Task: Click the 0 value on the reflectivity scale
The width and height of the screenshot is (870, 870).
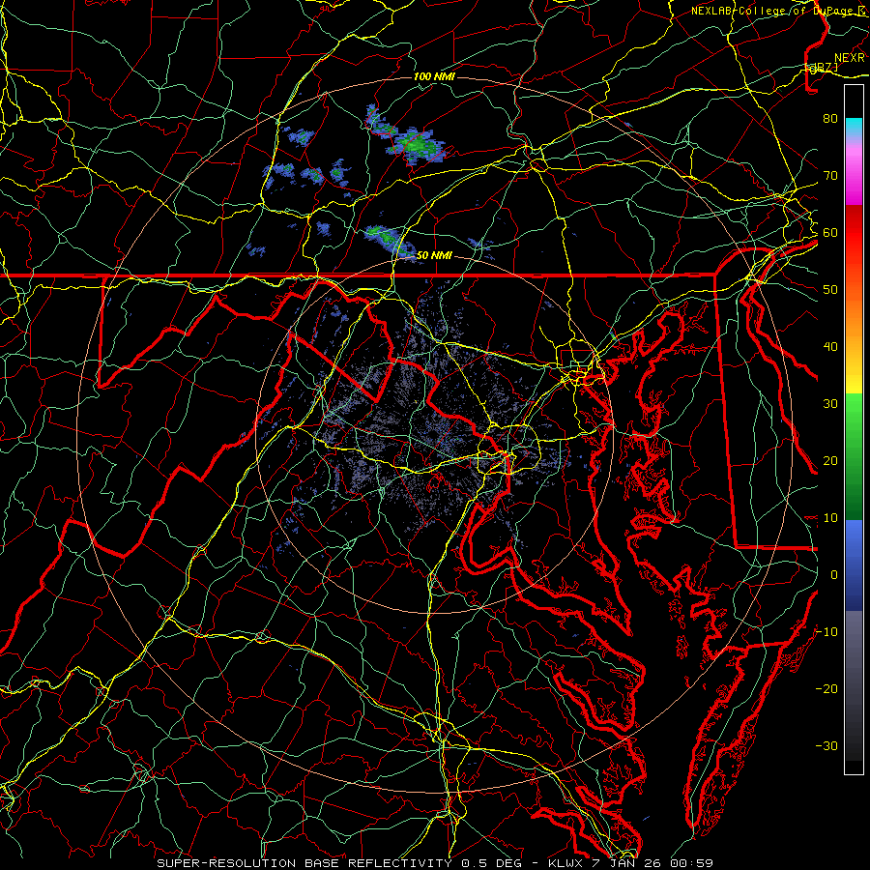Action: tap(834, 575)
